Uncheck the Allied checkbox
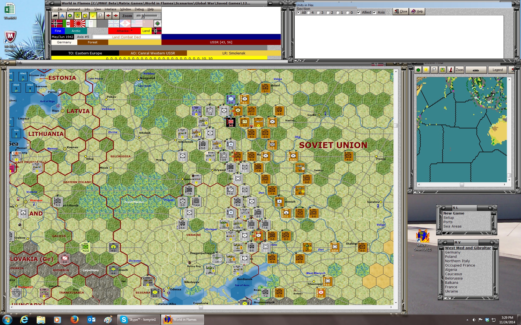 [x=359, y=12]
